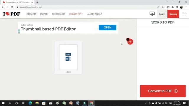Close the ad with the X icon
This screenshot has width=189, height=106.
(19, 33)
